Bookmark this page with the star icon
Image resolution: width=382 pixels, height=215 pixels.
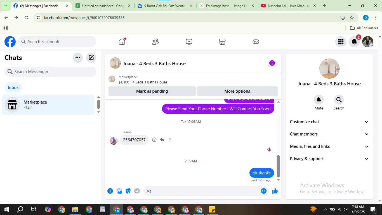pos(352,18)
